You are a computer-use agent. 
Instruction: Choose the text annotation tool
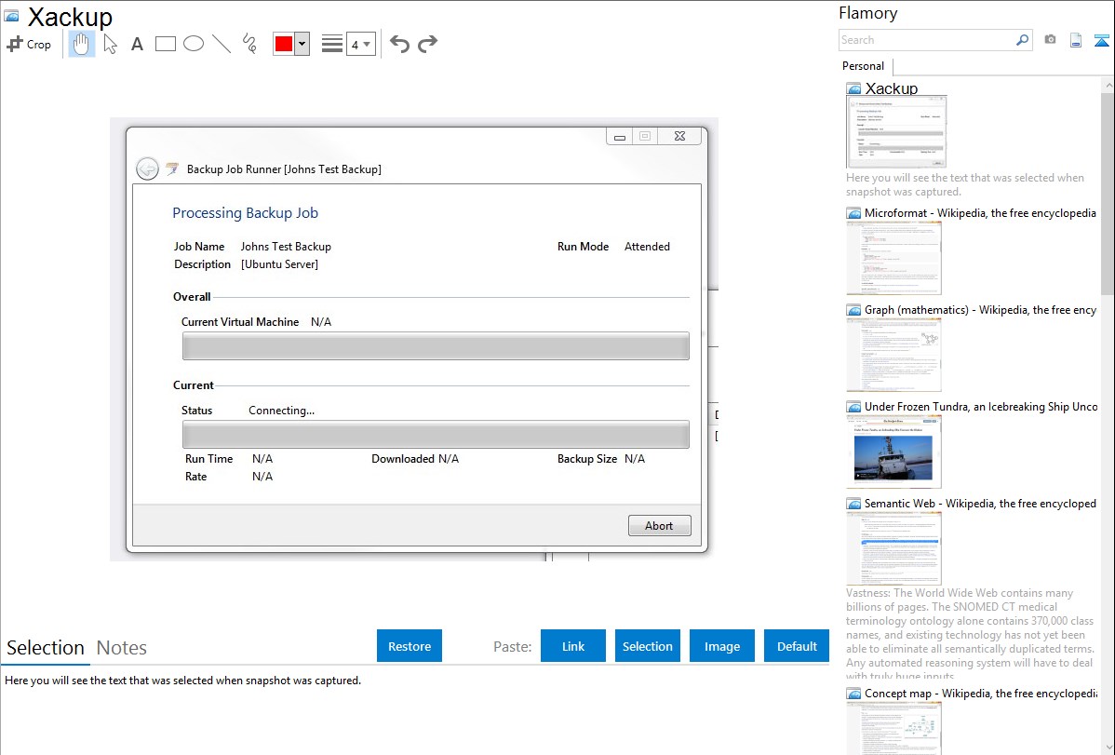point(137,44)
